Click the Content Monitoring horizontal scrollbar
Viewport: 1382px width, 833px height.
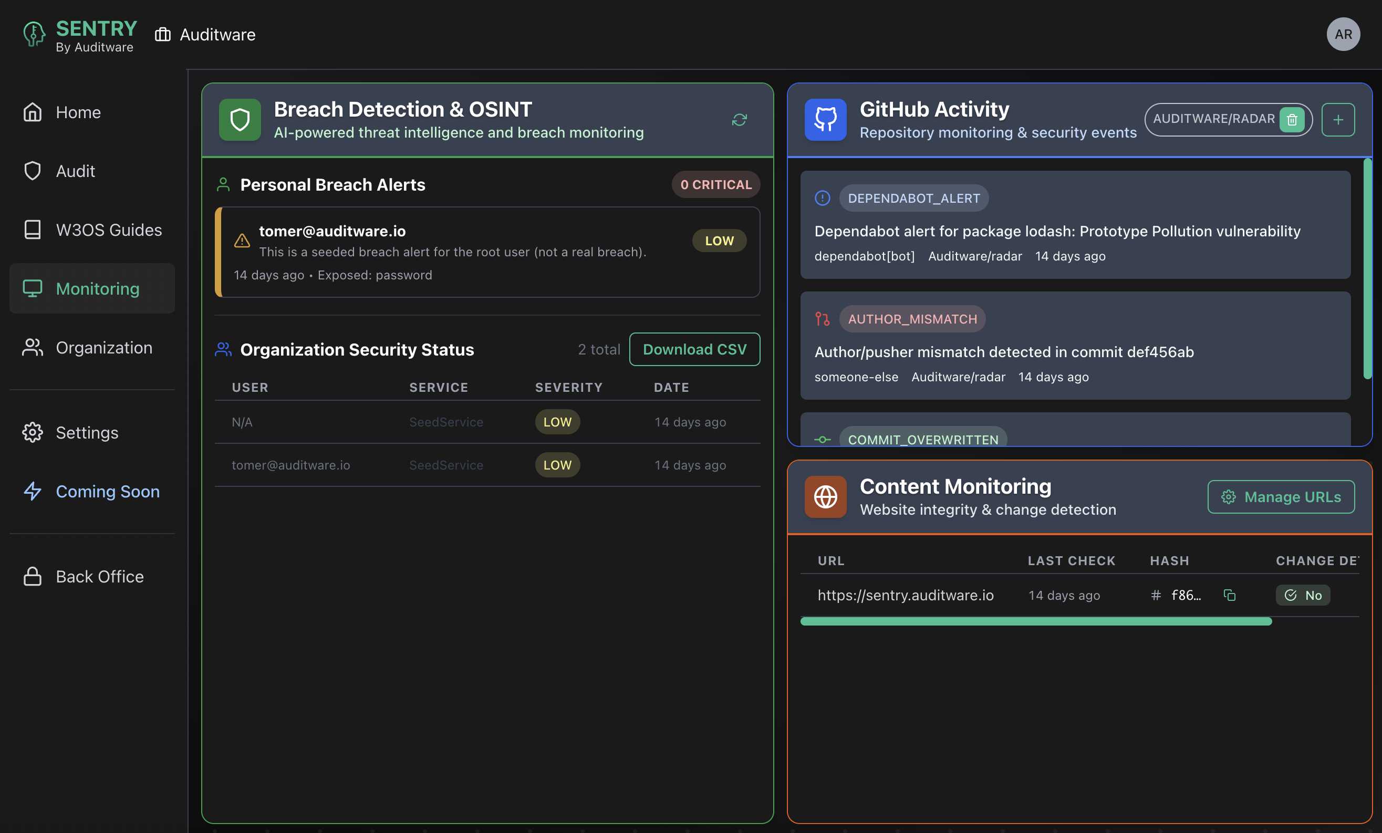pyautogui.click(x=1035, y=621)
